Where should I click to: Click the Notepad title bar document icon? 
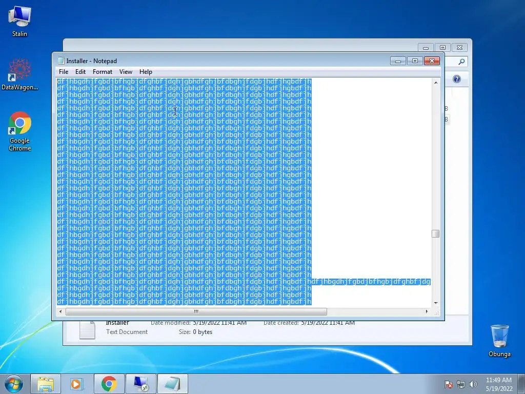coord(60,61)
